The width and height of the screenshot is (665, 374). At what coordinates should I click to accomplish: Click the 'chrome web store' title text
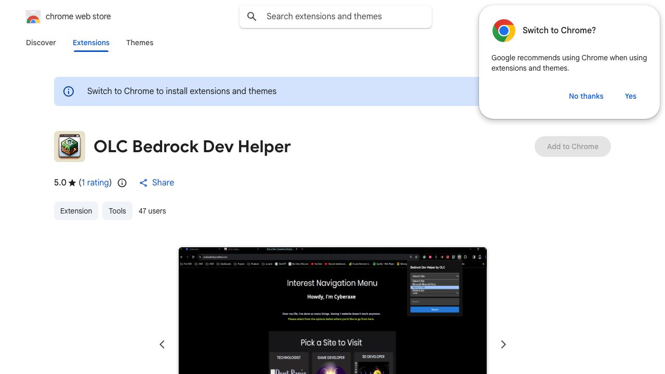[78, 17]
